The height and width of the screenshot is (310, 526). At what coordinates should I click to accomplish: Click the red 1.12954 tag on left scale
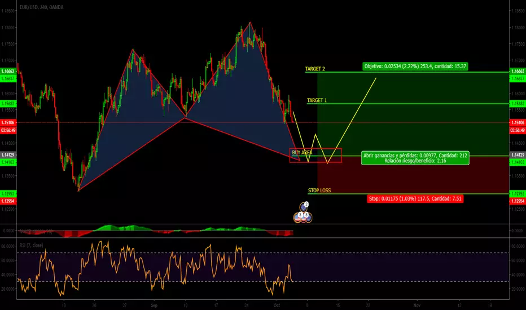point(8,201)
